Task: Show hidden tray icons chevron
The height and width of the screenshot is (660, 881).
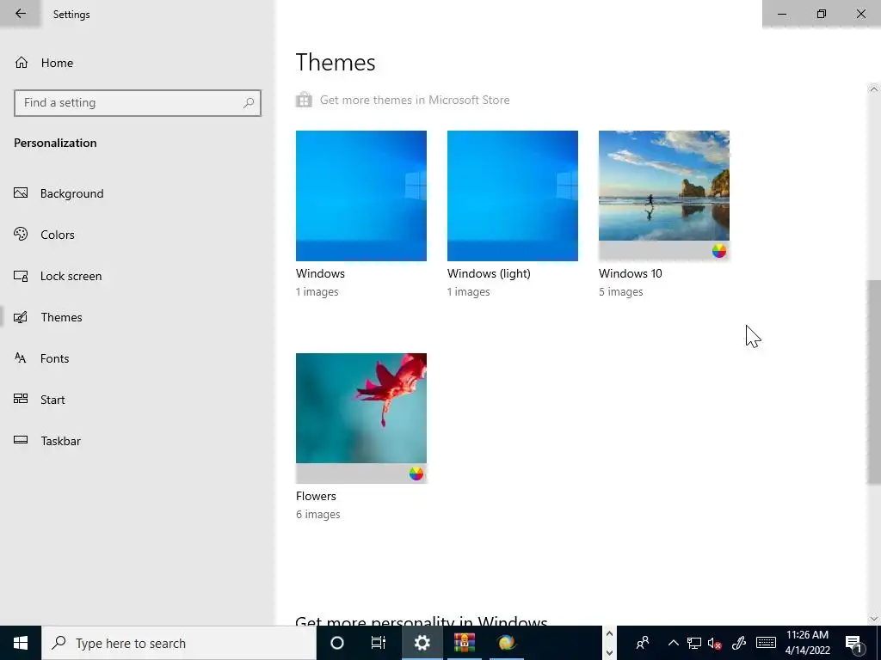Action: [x=674, y=643]
